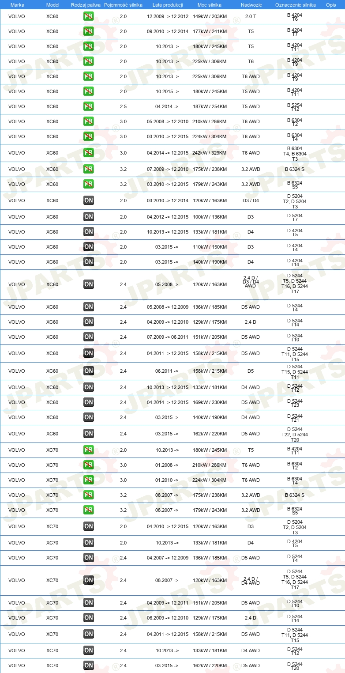345x673 pixels.
Task: Click the Nadwozie column header
Action: (x=251, y=4)
